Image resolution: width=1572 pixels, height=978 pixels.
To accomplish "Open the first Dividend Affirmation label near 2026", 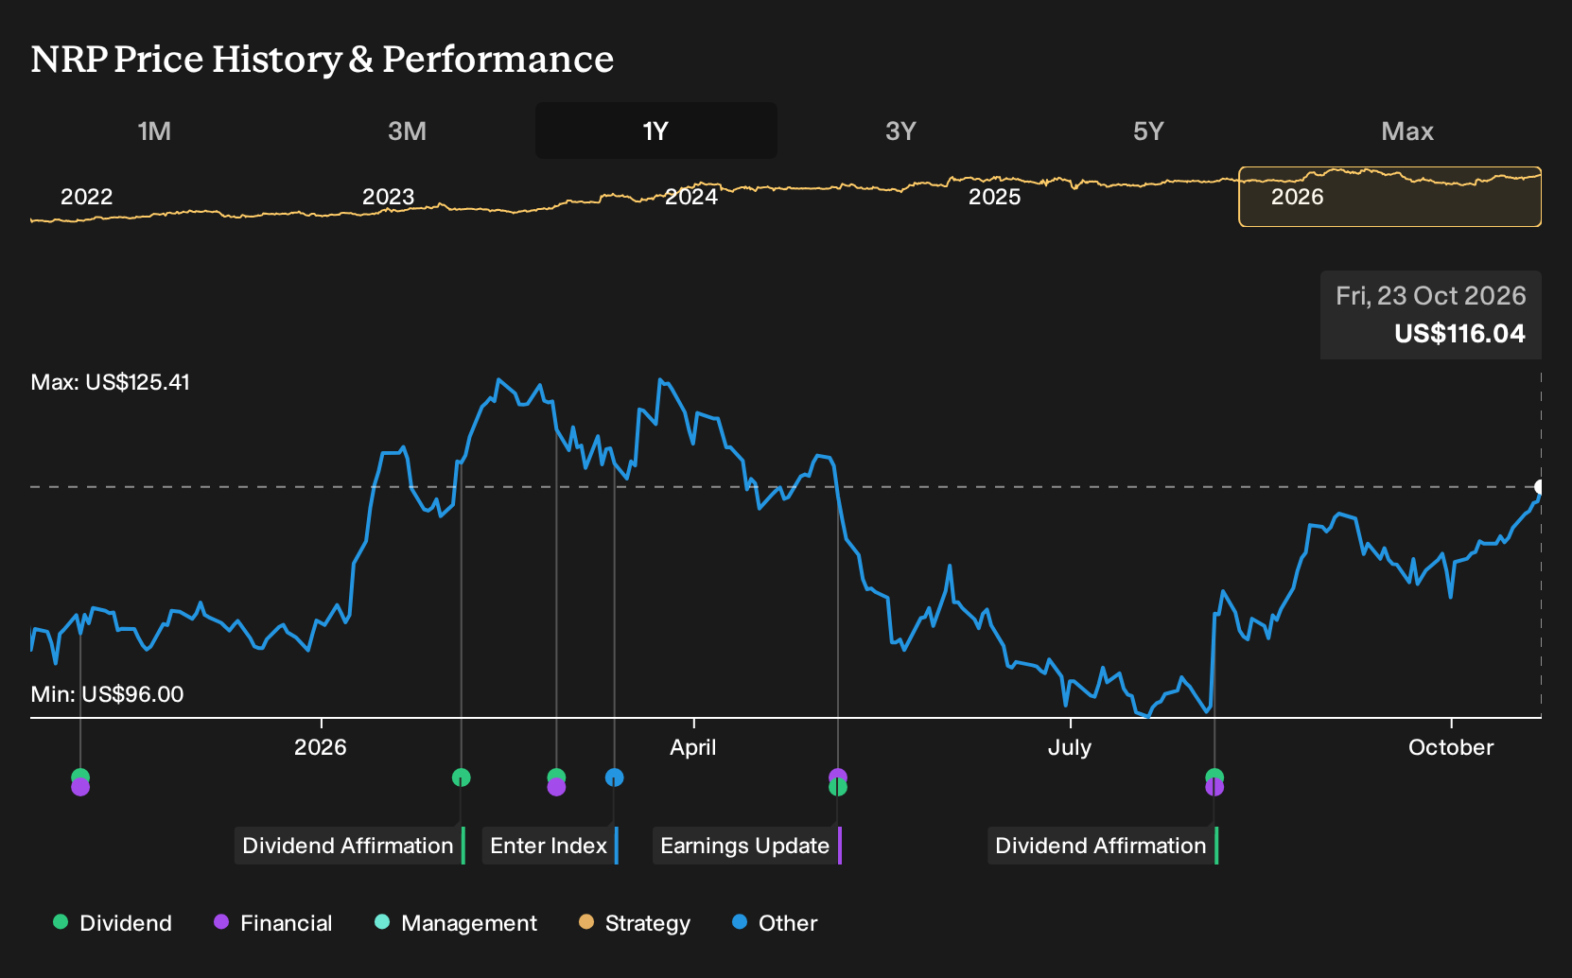I will click(x=349, y=846).
